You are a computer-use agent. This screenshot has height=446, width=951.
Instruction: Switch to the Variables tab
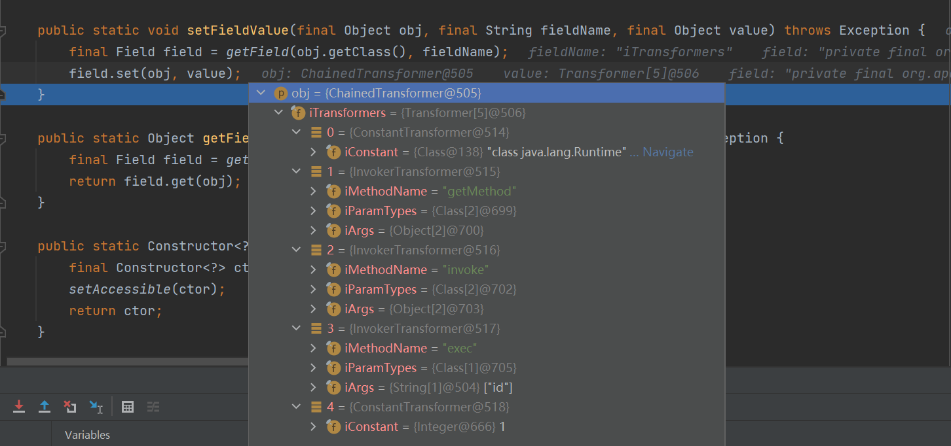pos(87,435)
